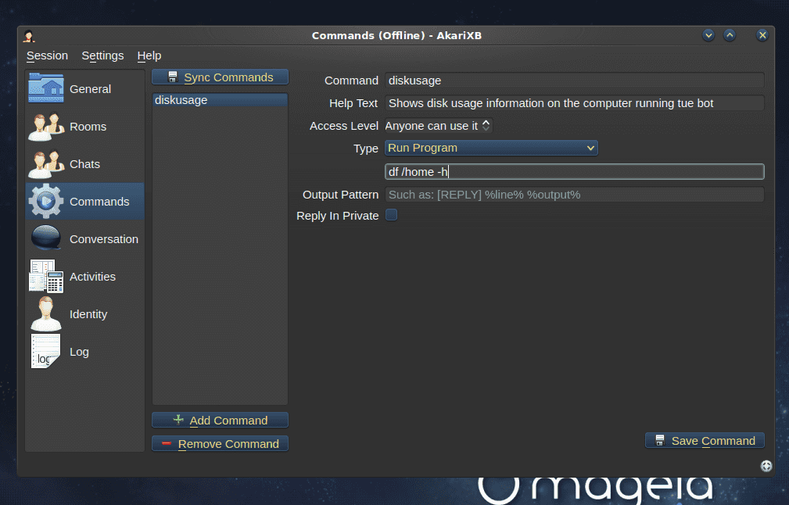Image resolution: width=789 pixels, height=505 pixels.
Task: Click the resize grip icon at window corner
Action: [x=766, y=466]
